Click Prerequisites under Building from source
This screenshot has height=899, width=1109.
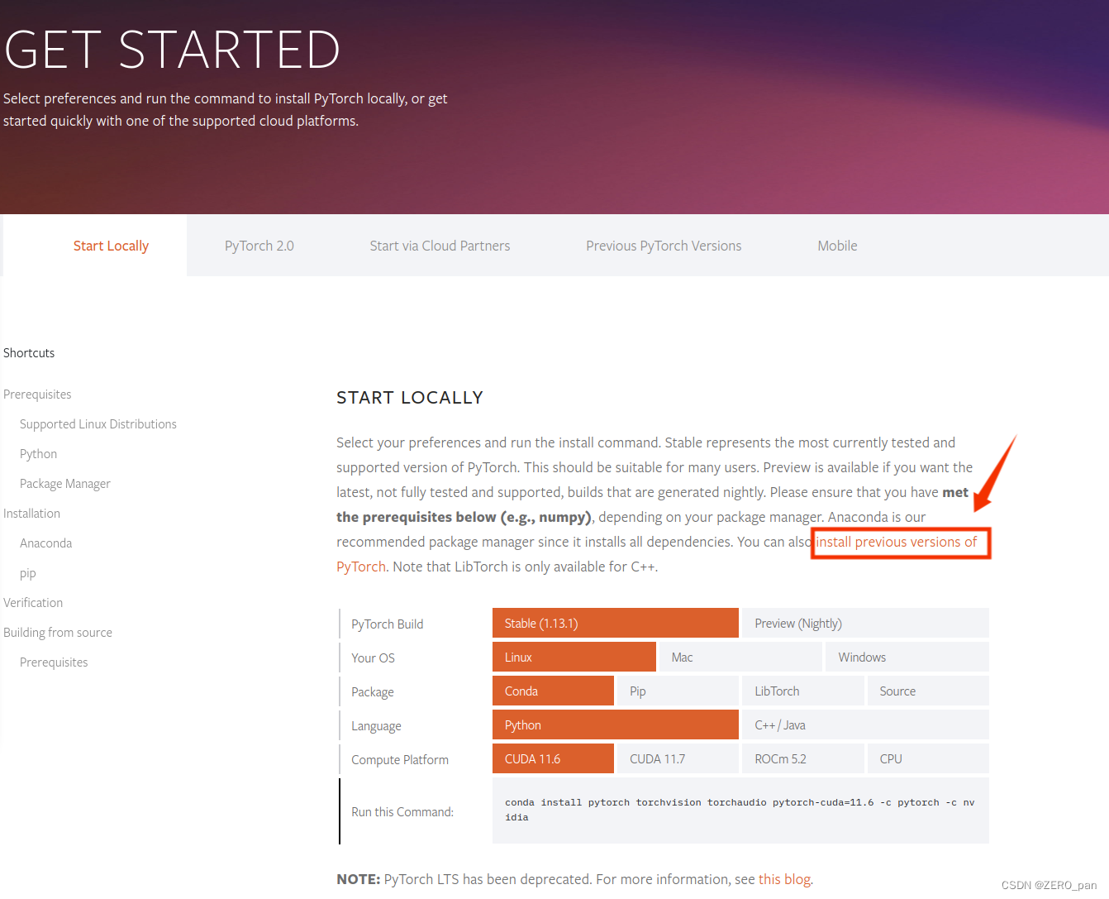click(54, 662)
